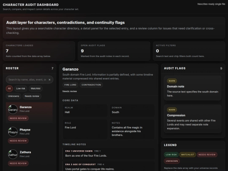The height and width of the screenshot is (171, 228).
Task: Click the Neocities-ready single file label
Action: coord(211,4)
